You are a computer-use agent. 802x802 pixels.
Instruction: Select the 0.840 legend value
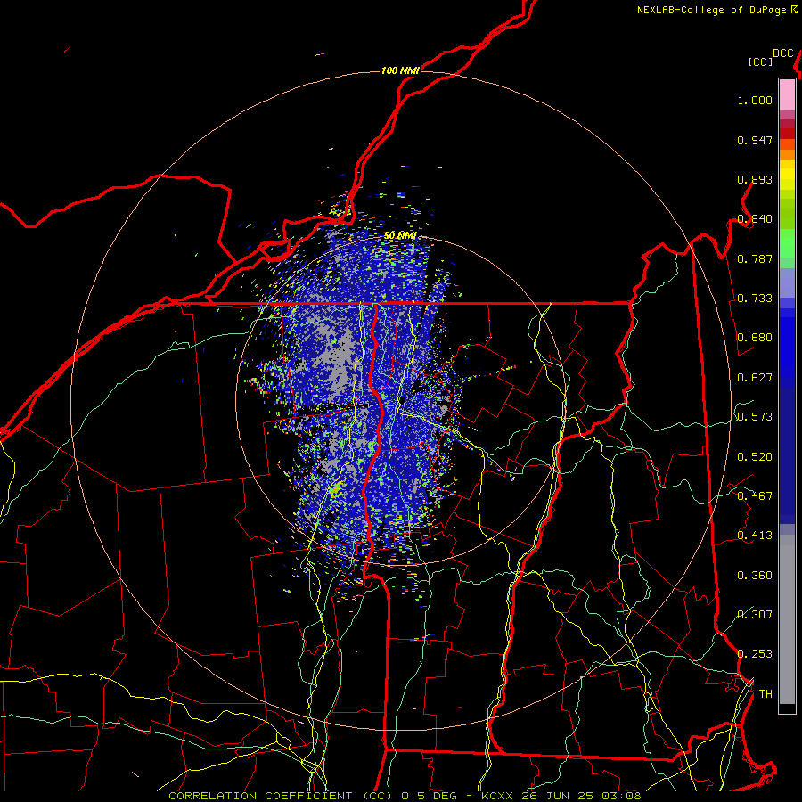[755, 219]
